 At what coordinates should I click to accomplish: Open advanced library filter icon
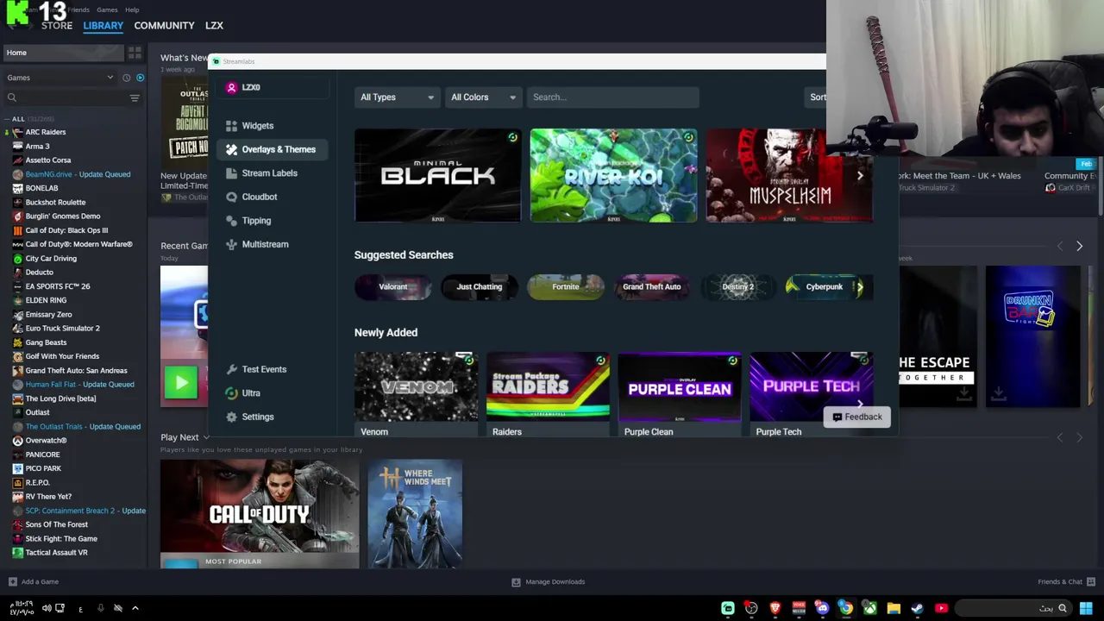(135, 97)
